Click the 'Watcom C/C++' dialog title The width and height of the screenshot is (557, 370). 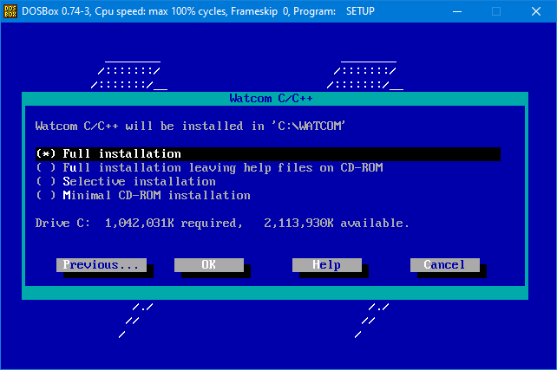(x=271, y=98)
